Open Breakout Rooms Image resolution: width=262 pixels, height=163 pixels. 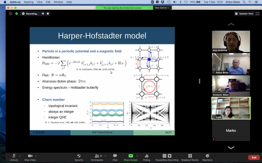coord(190,157)
